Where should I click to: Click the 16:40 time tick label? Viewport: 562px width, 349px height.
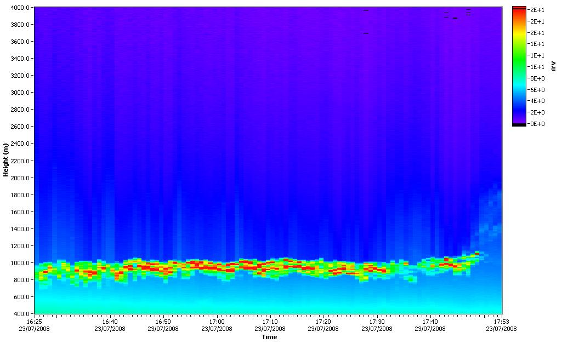pyautogui.click(x=110, y=322)
